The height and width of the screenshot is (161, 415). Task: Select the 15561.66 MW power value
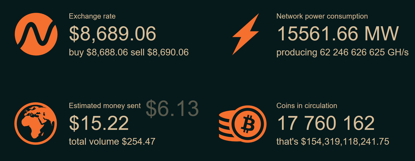pyautogui.click(x=338, y=34)
